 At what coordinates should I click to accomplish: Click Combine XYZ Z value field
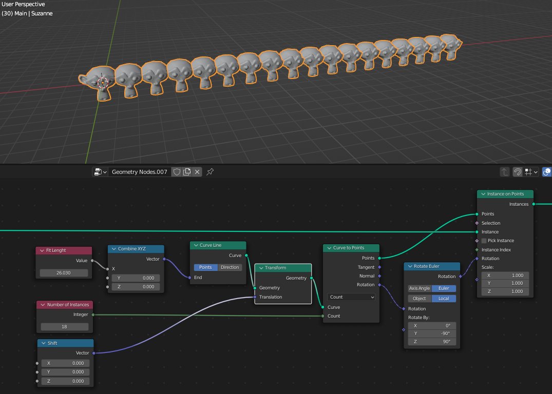coord(136,287)
